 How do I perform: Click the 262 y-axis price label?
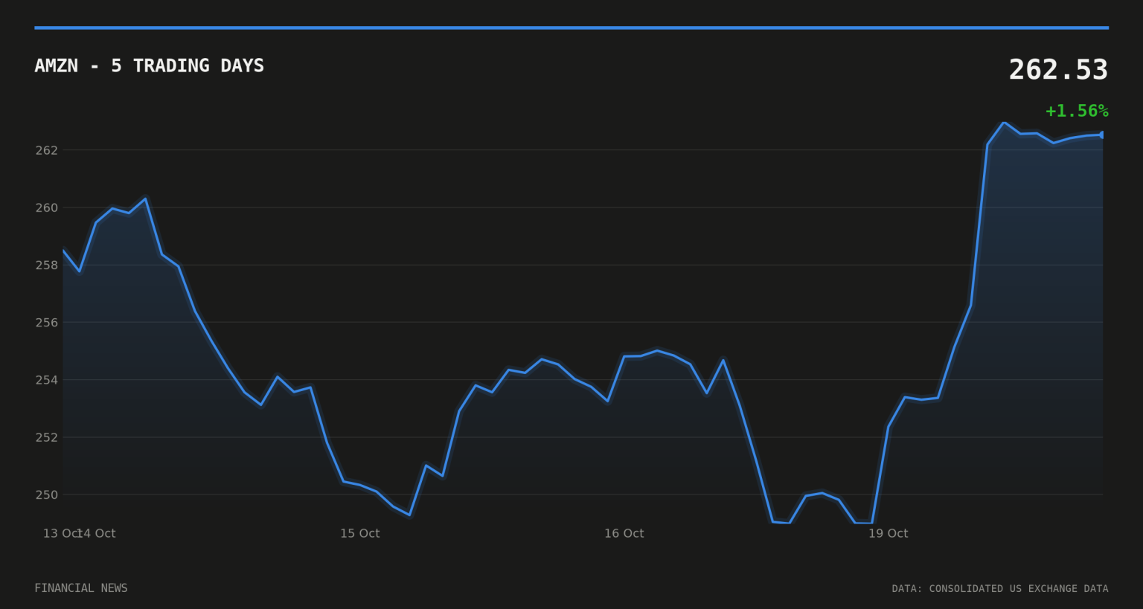click(46, 150)
